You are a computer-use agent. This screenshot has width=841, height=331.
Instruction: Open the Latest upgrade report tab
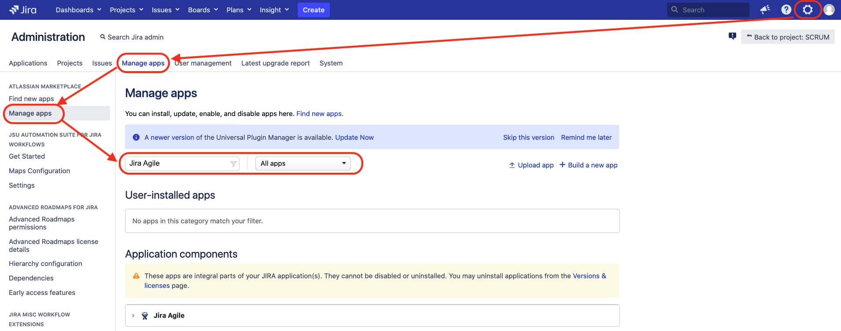pyautogui.click(x=276, y=63)
